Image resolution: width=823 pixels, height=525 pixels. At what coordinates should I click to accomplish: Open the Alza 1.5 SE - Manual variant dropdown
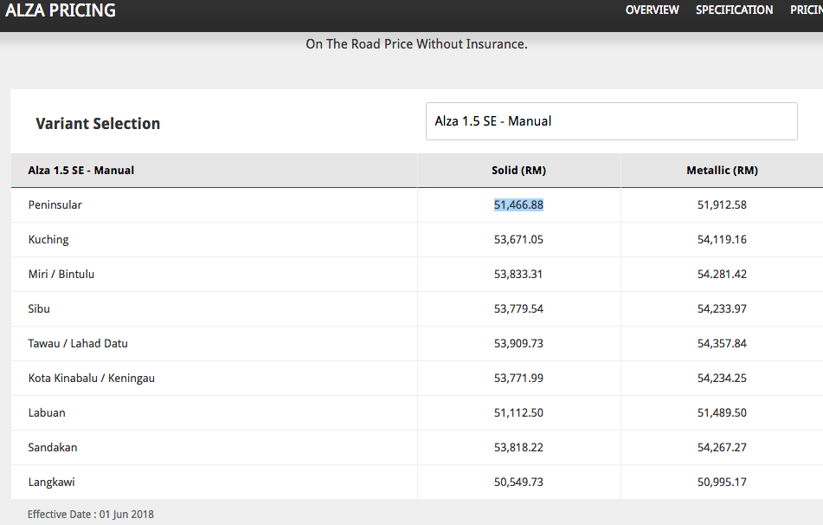[611, 121]
